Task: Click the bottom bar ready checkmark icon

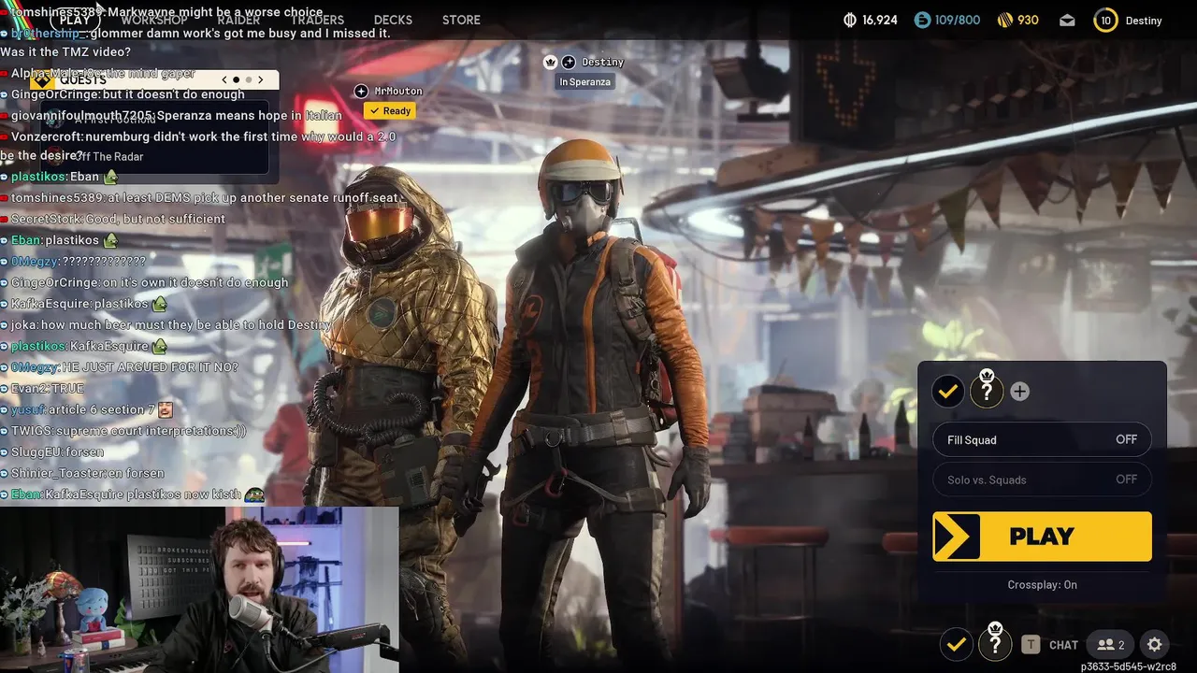Action: pos(956,644)
